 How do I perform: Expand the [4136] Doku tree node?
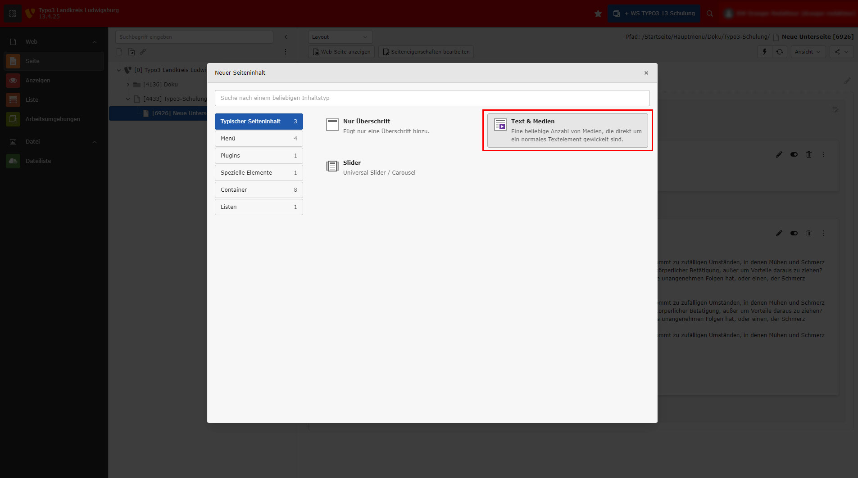pos(128,85)
